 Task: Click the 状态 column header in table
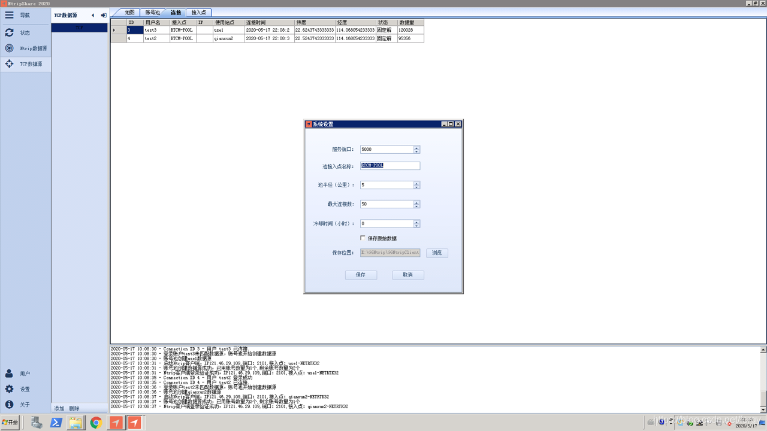tap(386, 22)
